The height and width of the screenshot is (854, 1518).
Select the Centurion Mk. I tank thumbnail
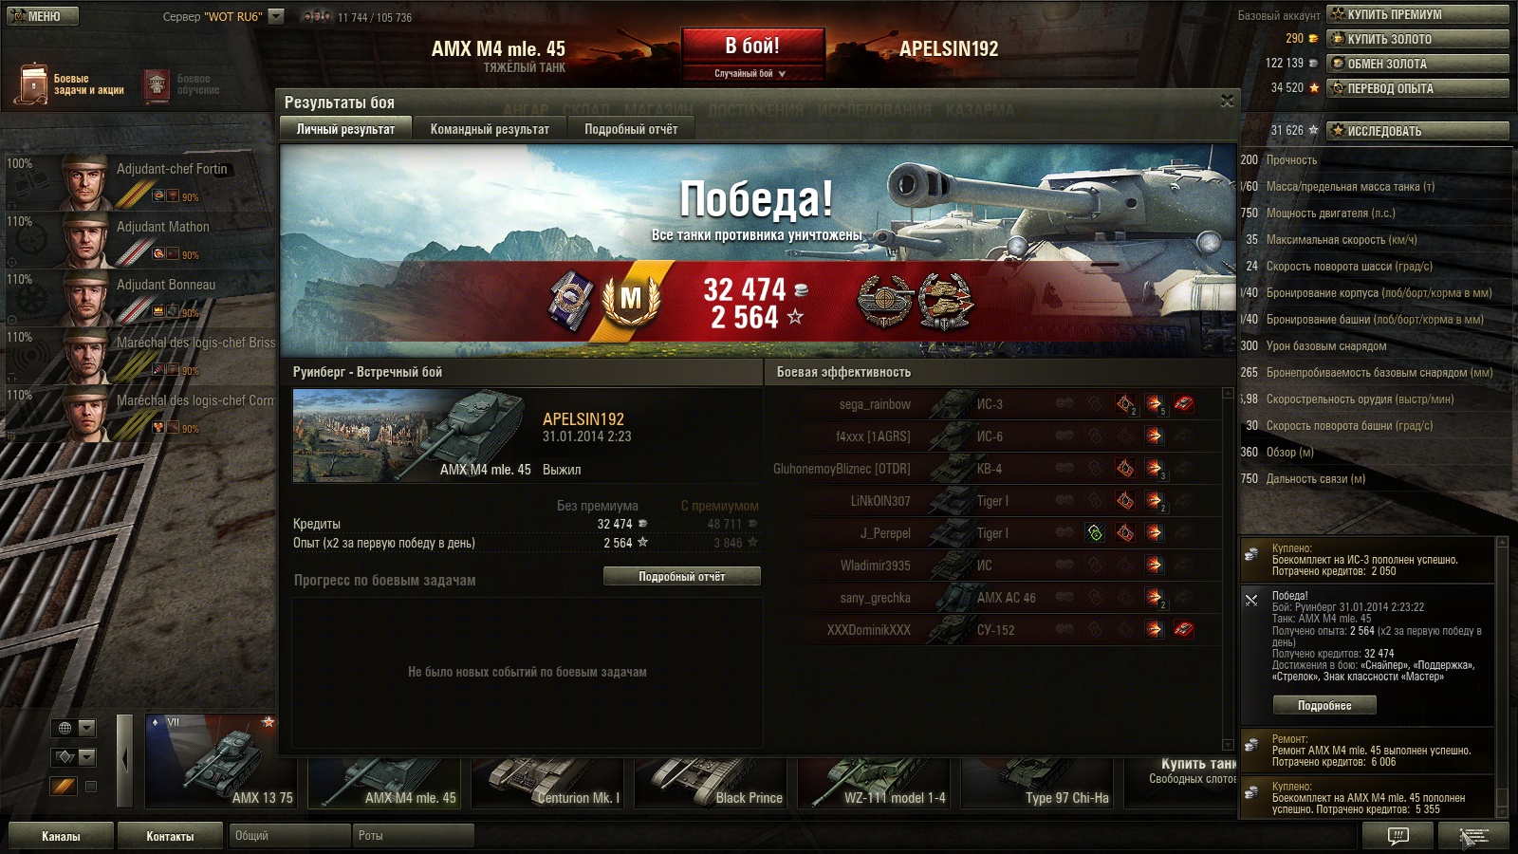click(x=549, y=783)
